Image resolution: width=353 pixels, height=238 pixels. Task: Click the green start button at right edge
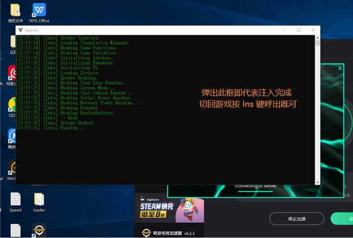(x=342, y=219)
